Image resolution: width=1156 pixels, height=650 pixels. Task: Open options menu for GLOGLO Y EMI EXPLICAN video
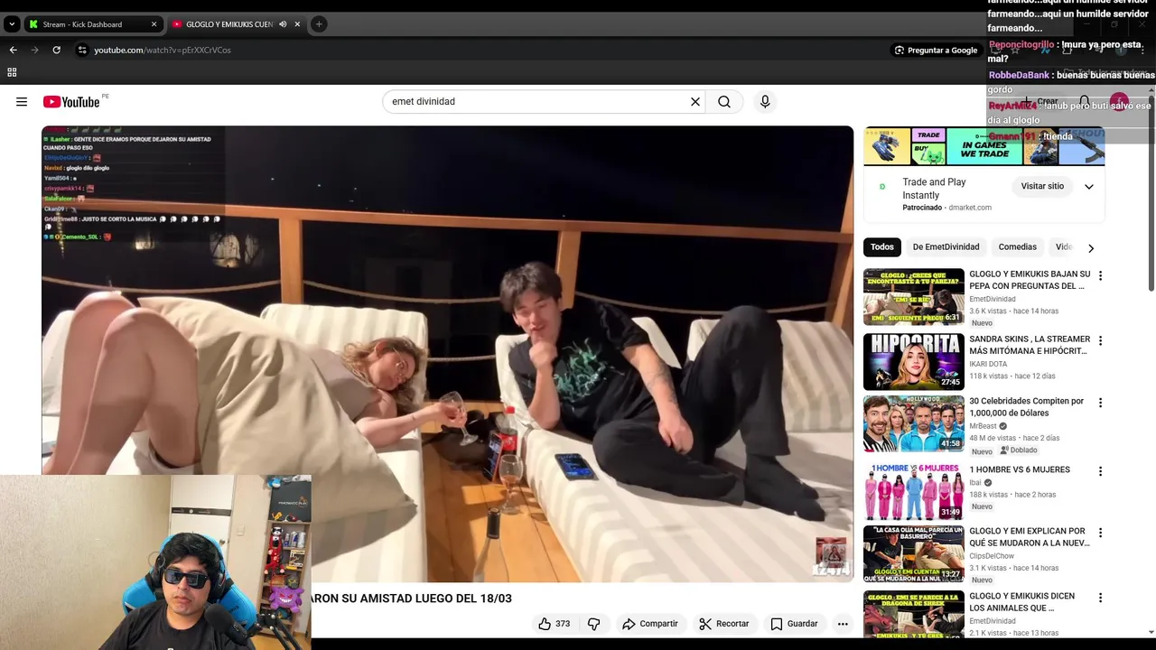pyautogui.click(x=1100, y=534)
